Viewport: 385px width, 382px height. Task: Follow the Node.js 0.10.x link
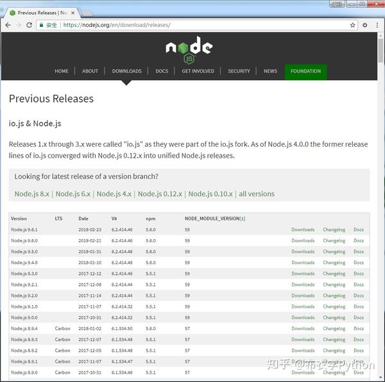210,194
